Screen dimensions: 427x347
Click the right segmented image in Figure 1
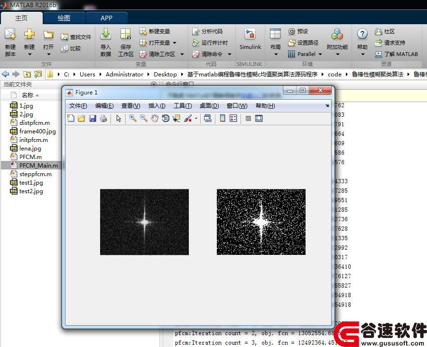pyautogui.click(x=261, y=222)
